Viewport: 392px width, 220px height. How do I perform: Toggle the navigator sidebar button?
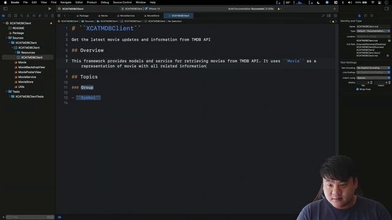(x=6, y=9)
